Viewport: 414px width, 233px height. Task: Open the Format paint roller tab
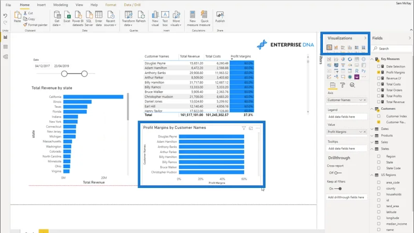pos(343,85)
